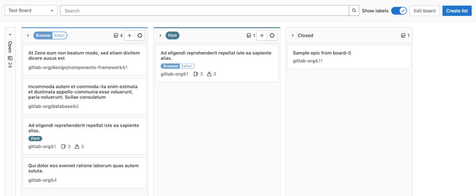Image resolution: width=476 pixels, height=196 pixels.
Task: Click issues count icon on Pont list card
Action: [196, 74]
